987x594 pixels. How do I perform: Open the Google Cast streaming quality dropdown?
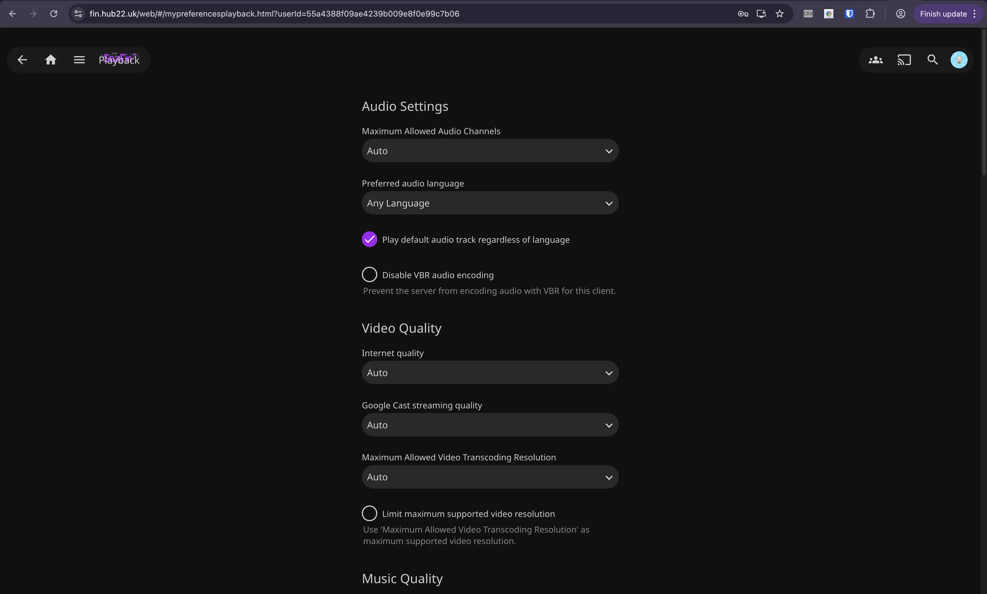489,424
